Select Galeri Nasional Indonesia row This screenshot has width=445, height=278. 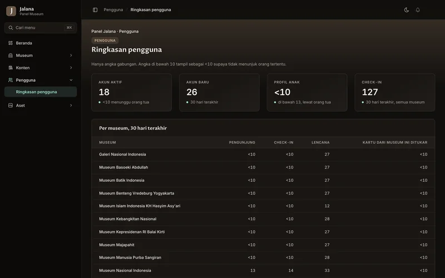click(x=263, y=155)
